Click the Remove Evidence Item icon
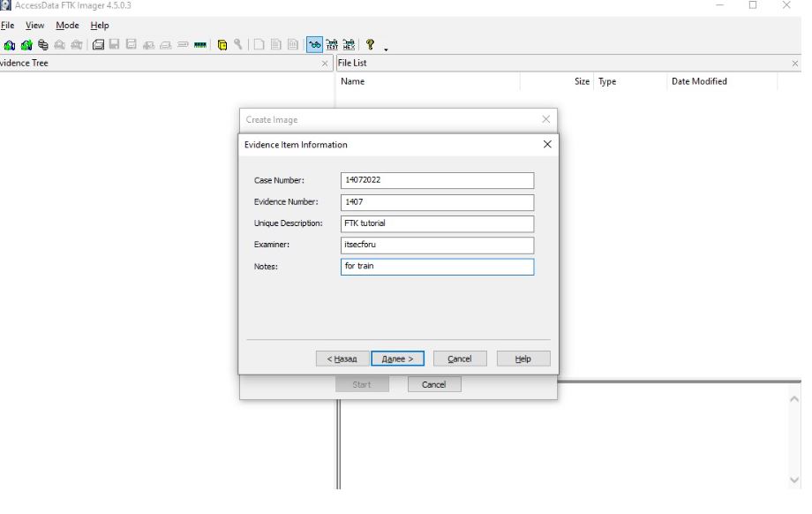The image size is (812, 514). pyautogui.click(x=59, y=45)
